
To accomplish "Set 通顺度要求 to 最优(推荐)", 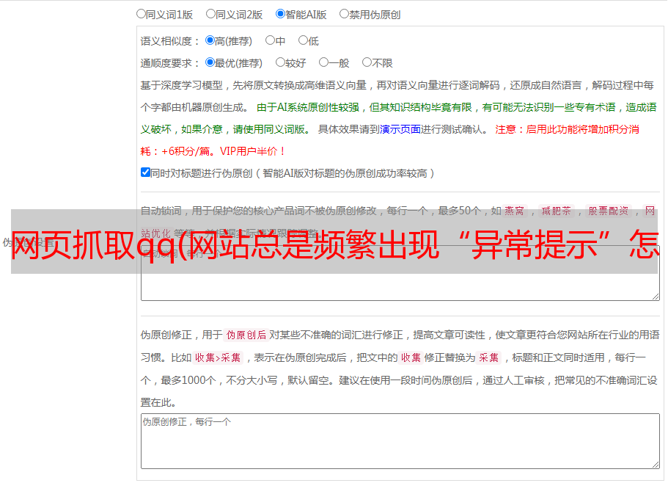I will coord(210,62).
